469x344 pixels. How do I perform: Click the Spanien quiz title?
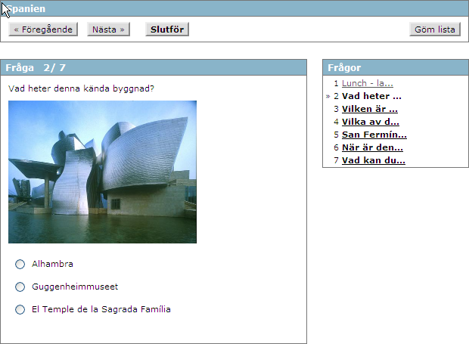click(x=26, y=8)
